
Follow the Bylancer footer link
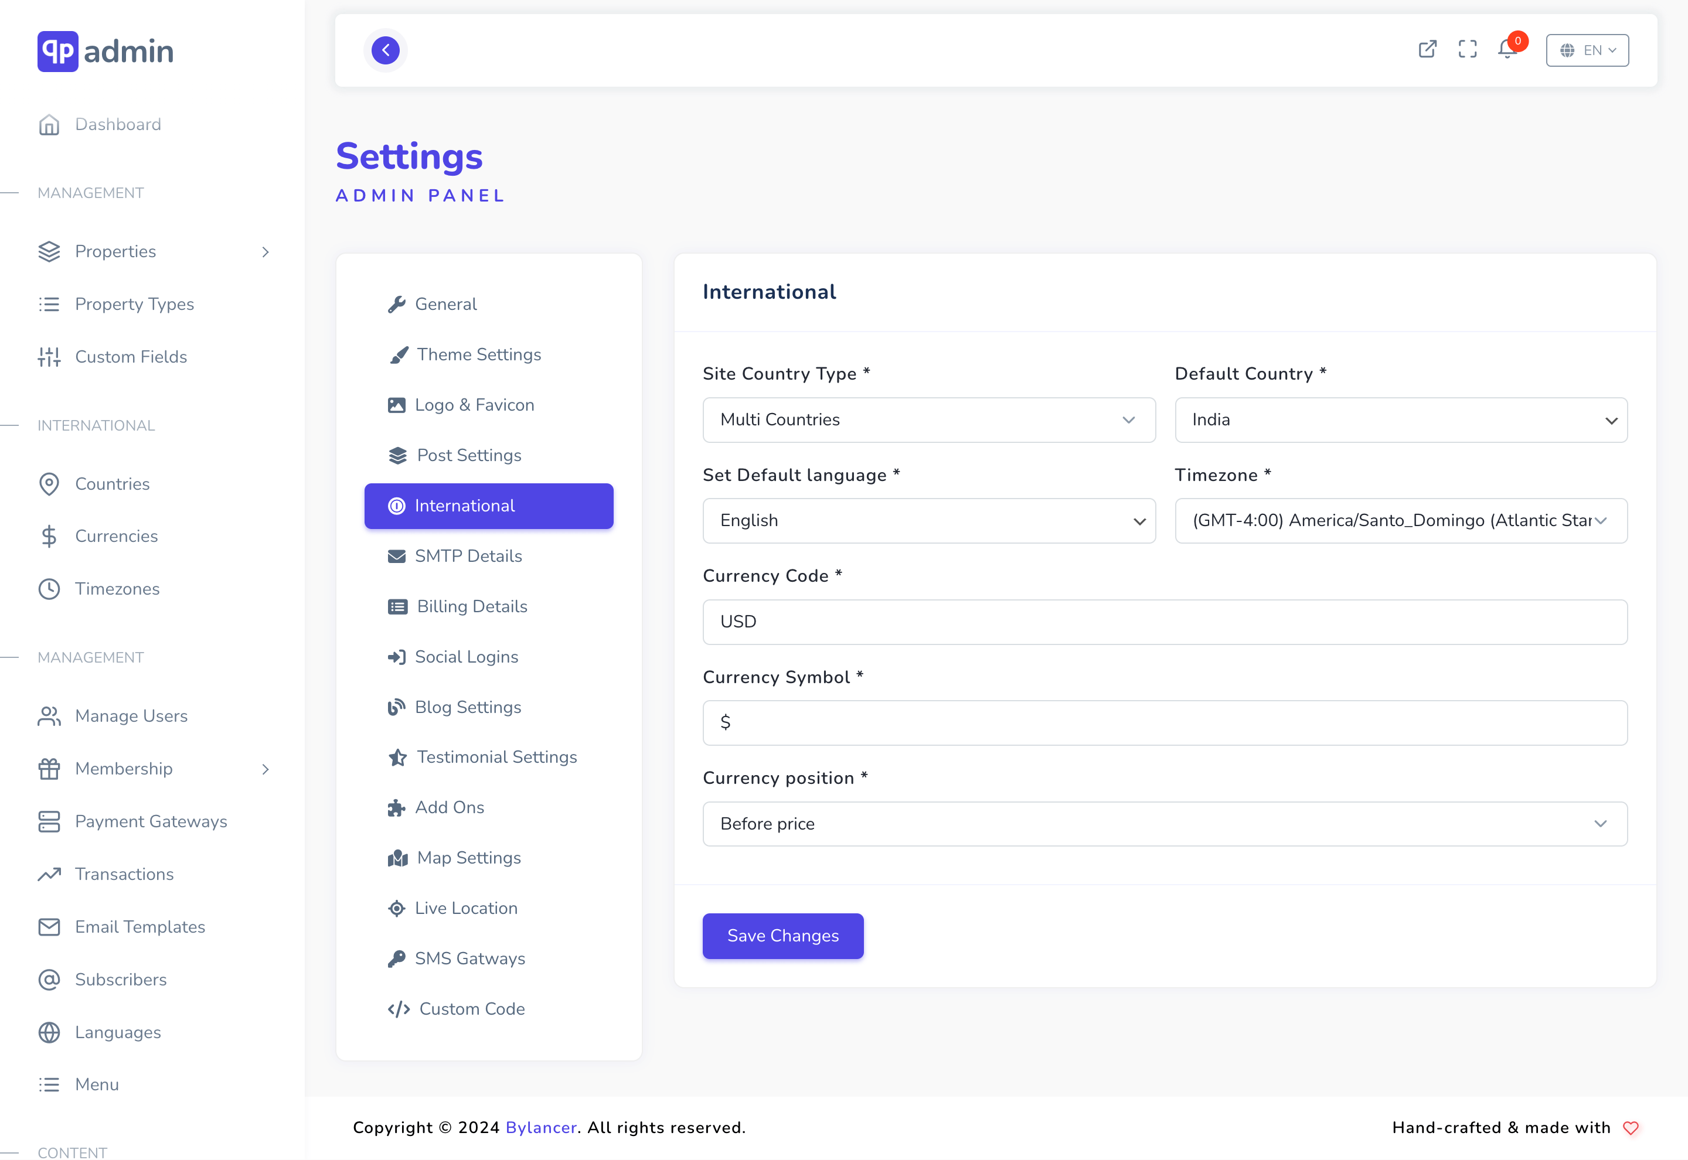point(541,1127)
